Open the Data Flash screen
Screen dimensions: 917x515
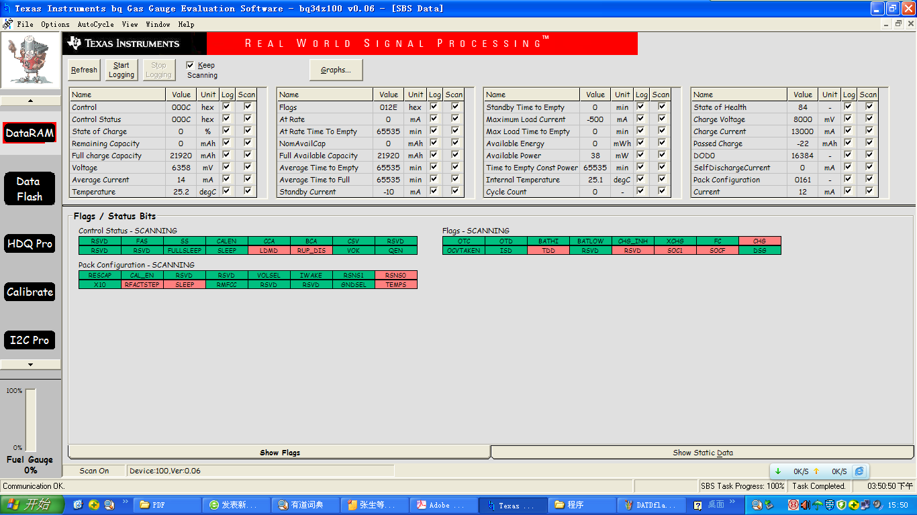[30, 189]
